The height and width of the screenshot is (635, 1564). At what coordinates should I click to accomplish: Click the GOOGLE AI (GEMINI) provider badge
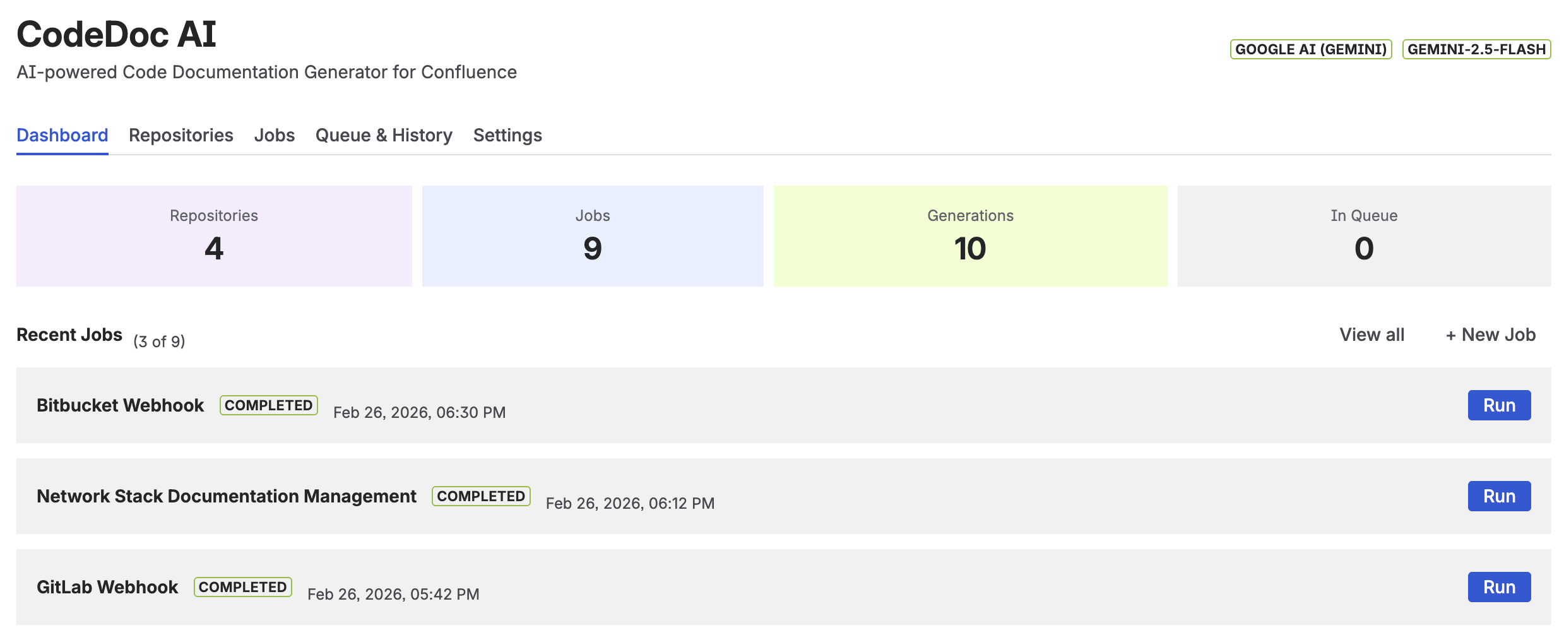point(1310,47)
